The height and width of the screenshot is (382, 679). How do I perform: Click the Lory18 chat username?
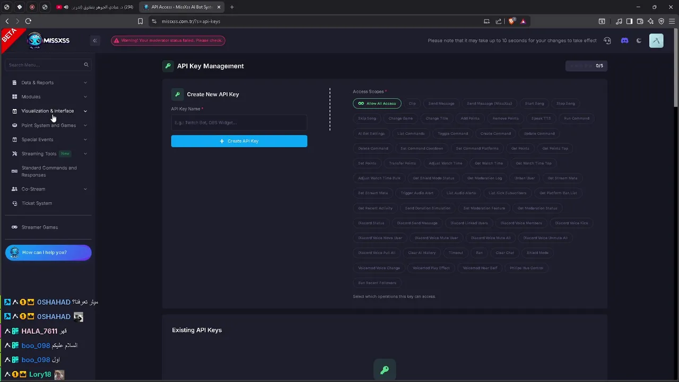point(40,374)
